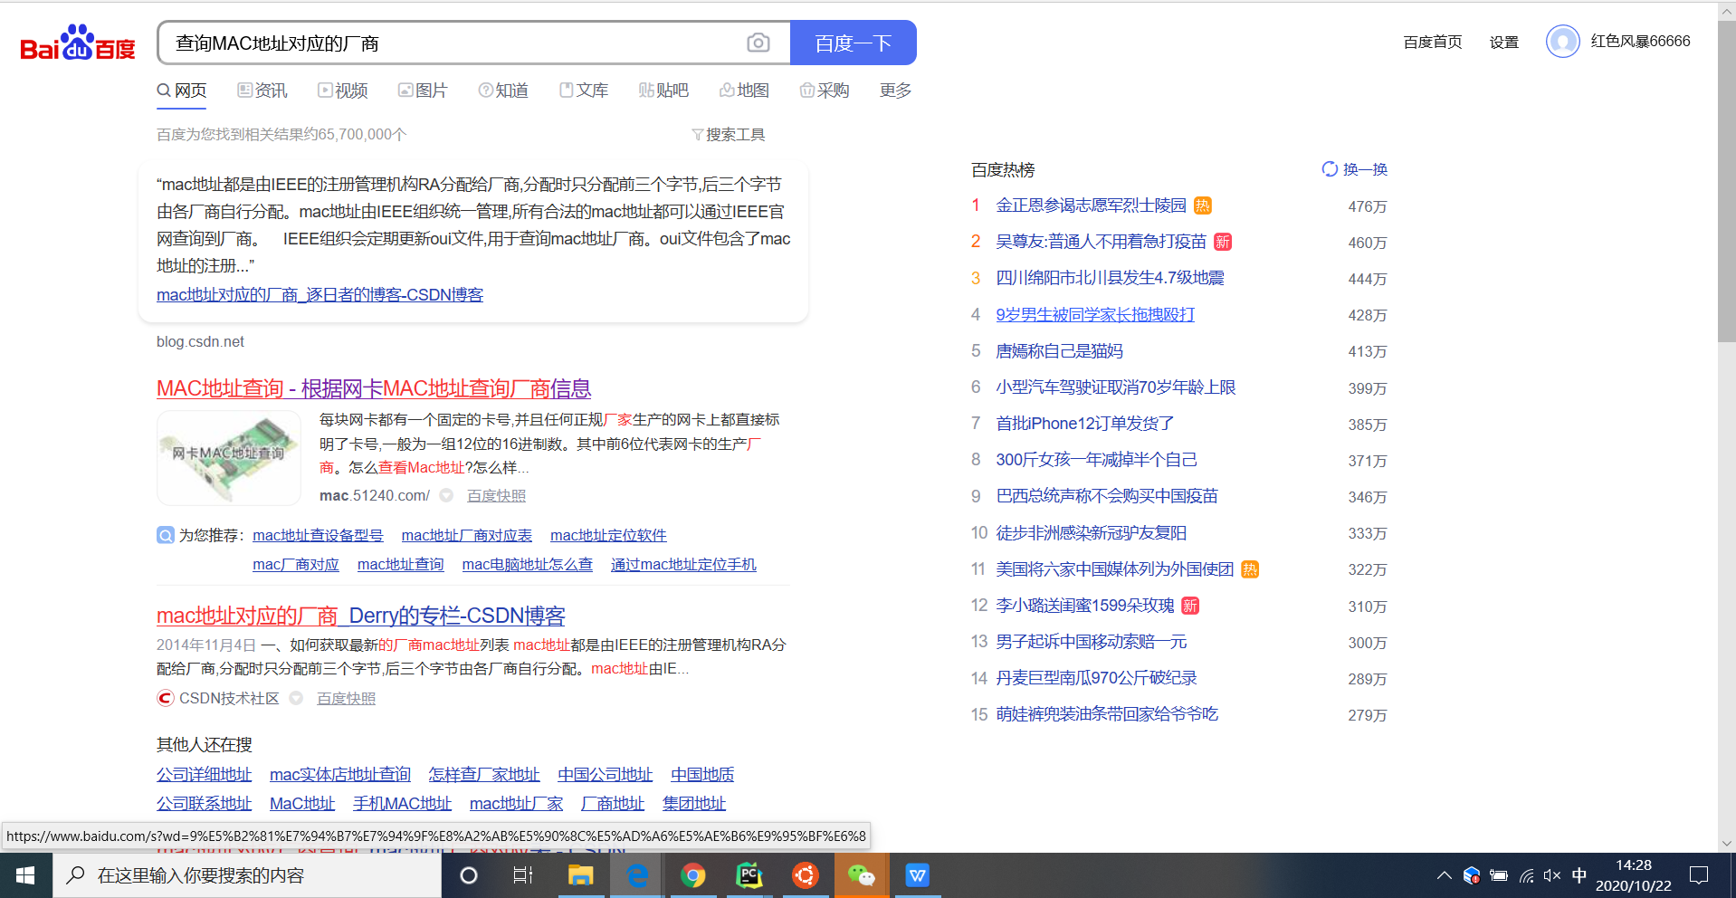Viewport: 1736px width, 898px height.
Task: Switch to the 资讯 tab
Action: pos(262,91)
